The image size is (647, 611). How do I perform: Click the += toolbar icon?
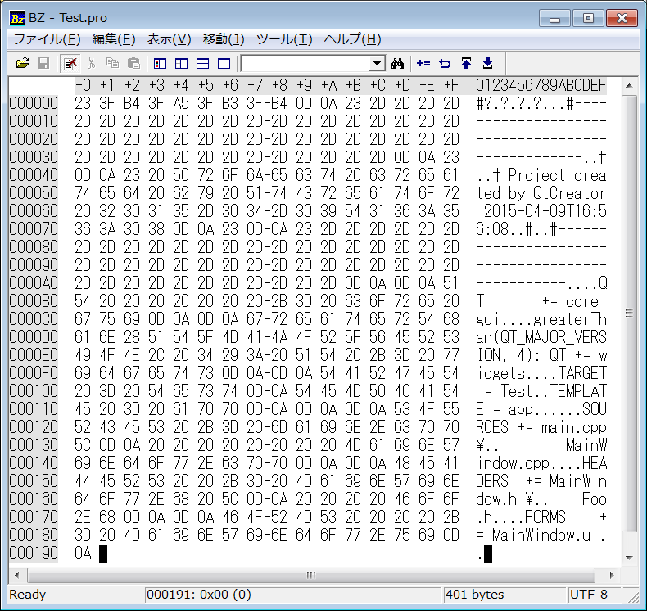[423, 63]
